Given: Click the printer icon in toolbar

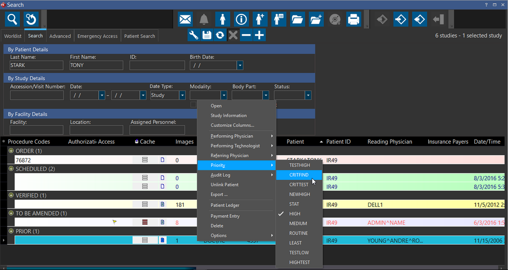Looking at the screenshot, I should point(353,19).
